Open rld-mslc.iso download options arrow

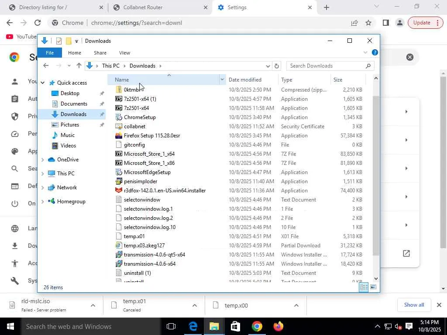pos(93,305)
